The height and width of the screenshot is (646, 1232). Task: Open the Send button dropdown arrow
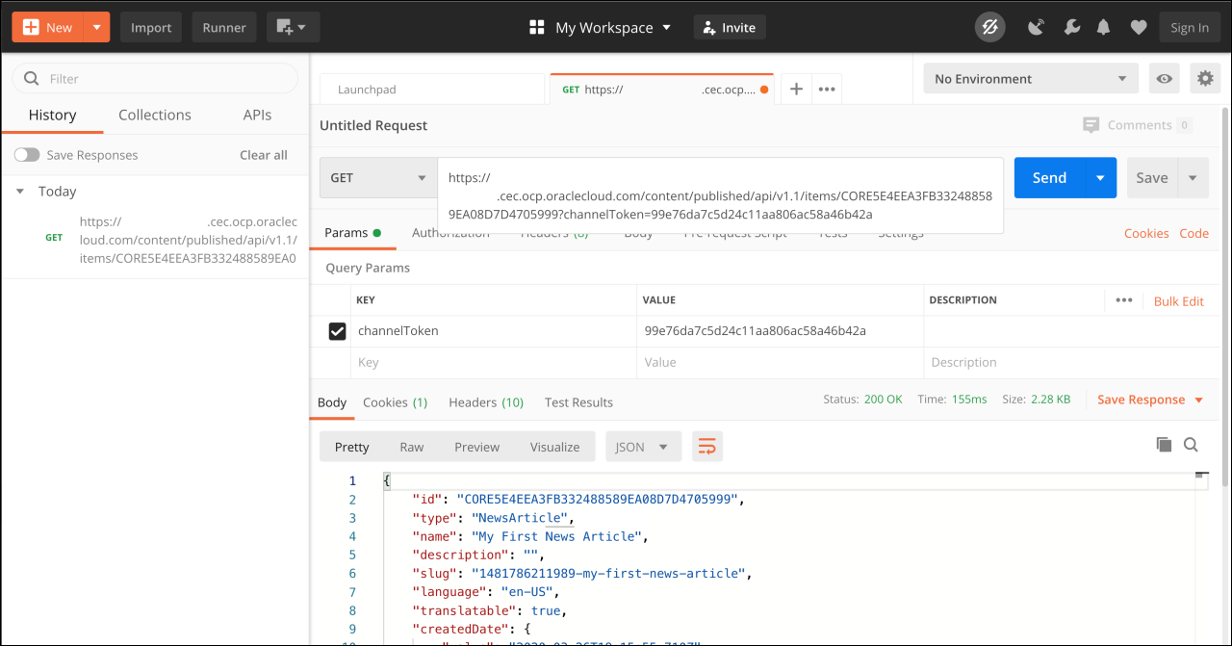(x=1100, y=178)
